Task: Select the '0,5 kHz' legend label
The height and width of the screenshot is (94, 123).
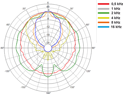Action: click(x=117, y=4)
